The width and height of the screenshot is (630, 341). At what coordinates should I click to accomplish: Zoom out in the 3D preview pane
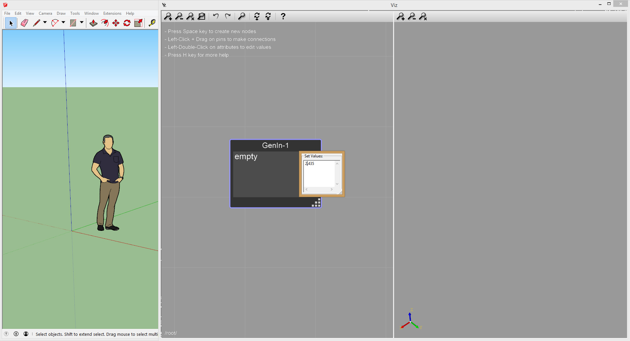(x=412, y=16)
